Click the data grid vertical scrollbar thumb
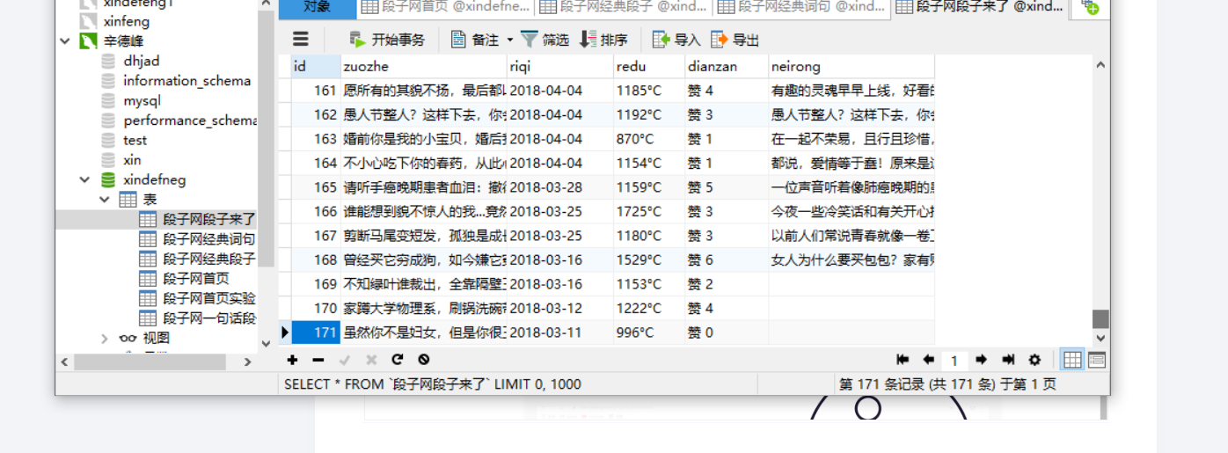Image resolution: width=1228 pixels, height=453 pixels. (1100, 319)
